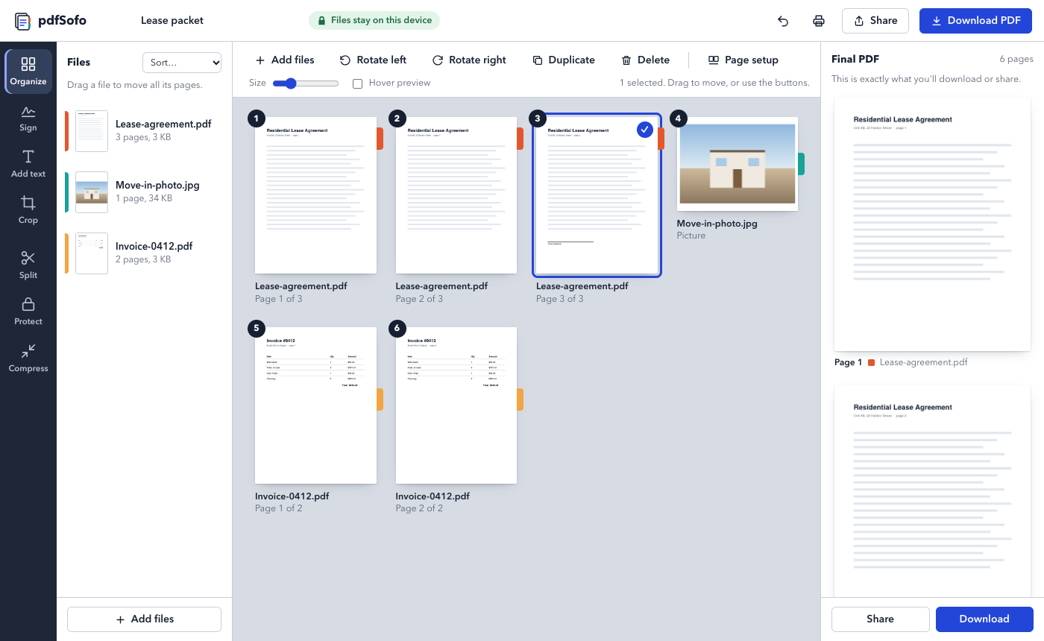Rotate selected page left
Screen dimensions: 1044x641
coord(373,60)
